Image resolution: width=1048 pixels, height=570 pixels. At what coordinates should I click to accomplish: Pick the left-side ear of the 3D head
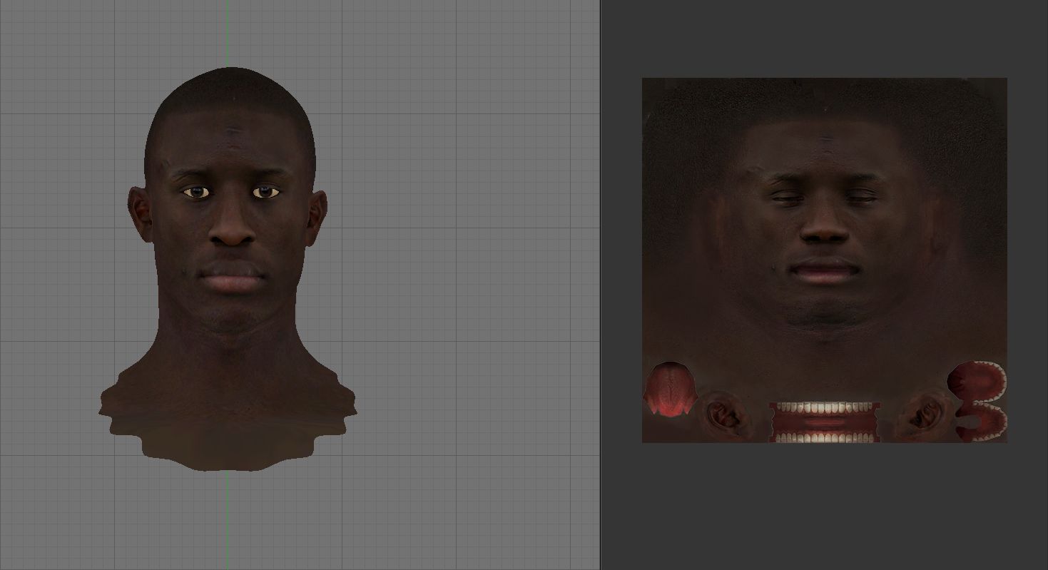click(x=138, y=213)
